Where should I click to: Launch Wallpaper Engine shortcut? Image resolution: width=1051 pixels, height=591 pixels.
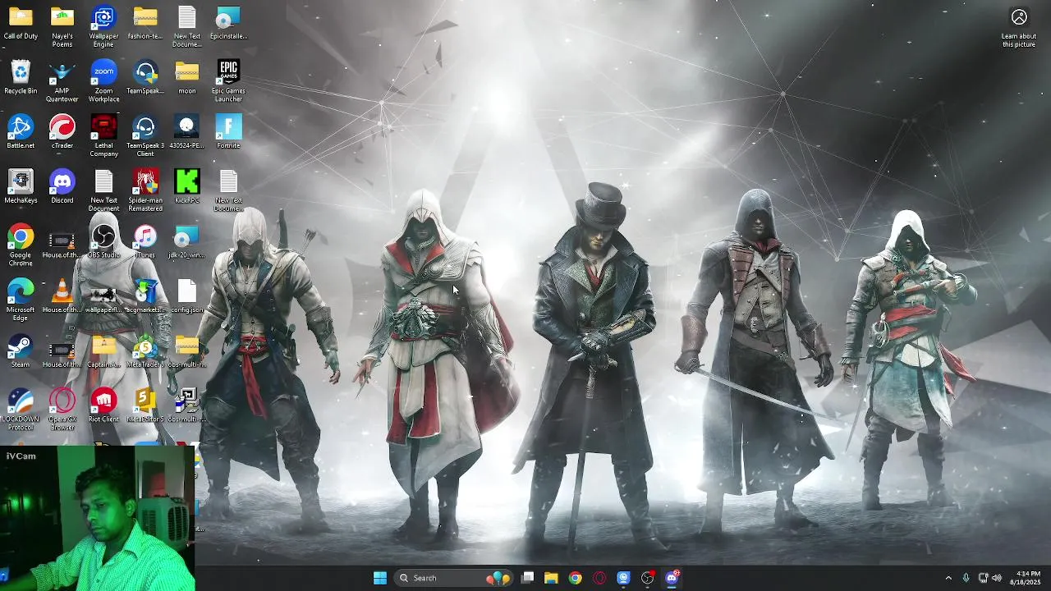click(x=103, y=26)
